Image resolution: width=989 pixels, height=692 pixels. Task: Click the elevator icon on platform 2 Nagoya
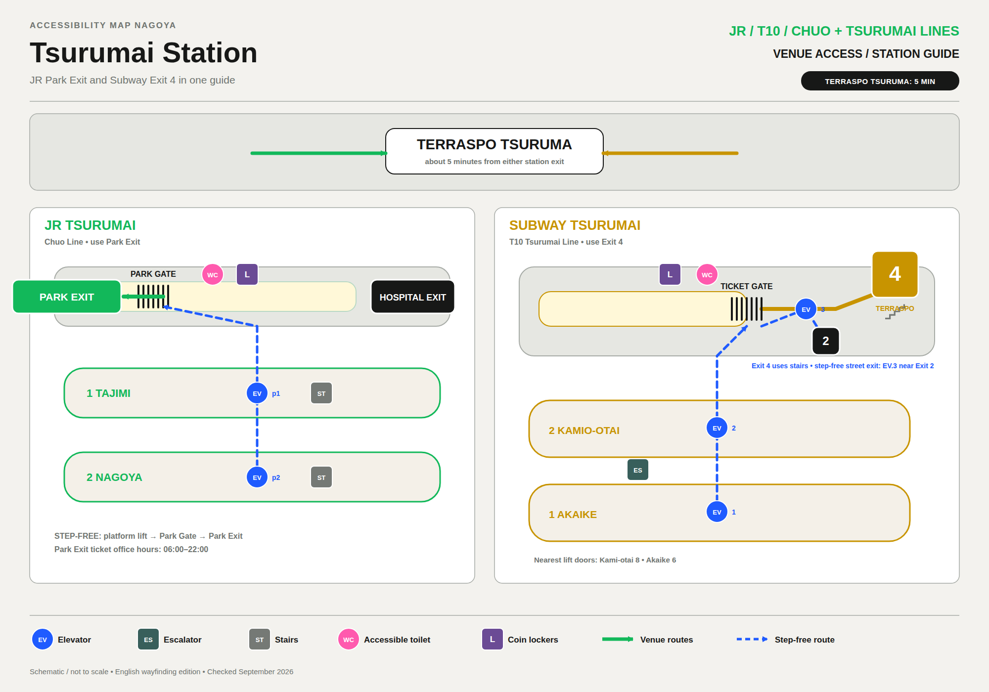click(x=257, y=477)
